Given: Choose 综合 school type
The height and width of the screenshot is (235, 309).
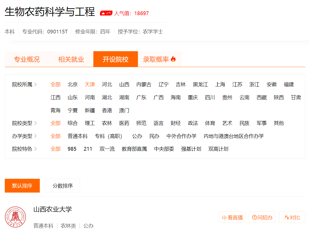Looking at the screenshot, I should point(72,123).
